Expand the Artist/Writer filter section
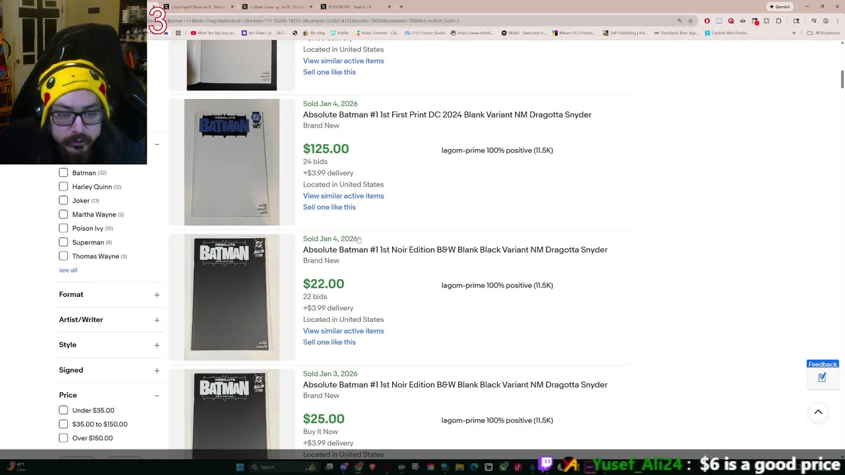 click(x=156, y=320)
